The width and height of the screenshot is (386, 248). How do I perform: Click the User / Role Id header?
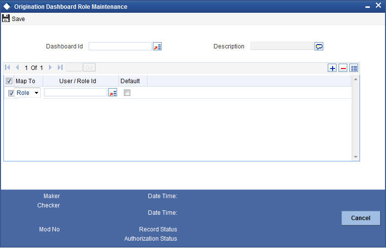[x=77, y=81]
